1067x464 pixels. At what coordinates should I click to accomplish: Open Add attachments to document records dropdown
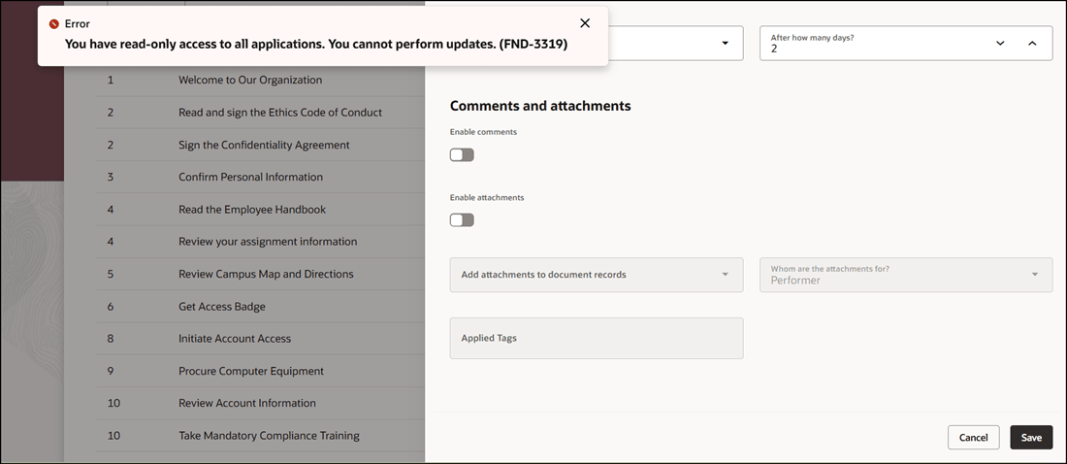pyautogui.click(x=596, y=275)
